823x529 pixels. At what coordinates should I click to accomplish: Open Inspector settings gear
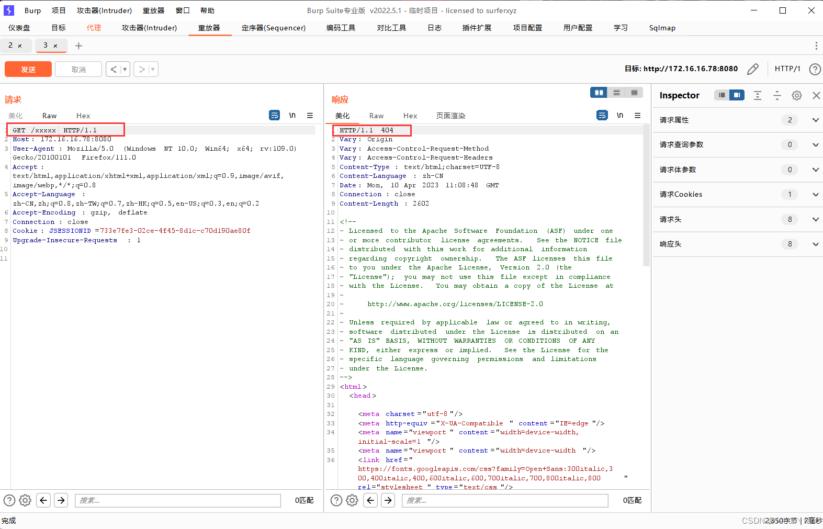tap(797, 95)
